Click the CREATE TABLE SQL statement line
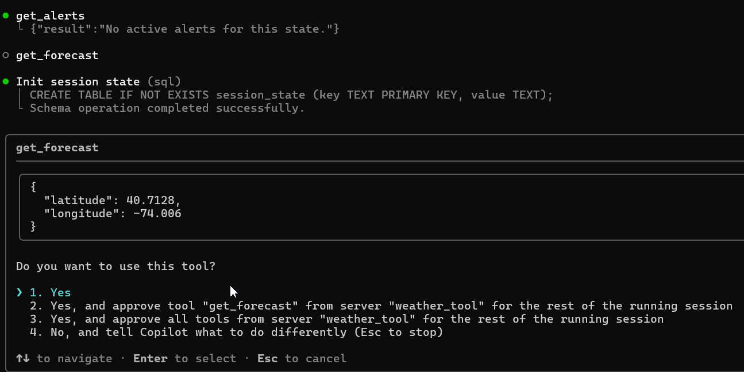This screenshot has width=744, height=372. pyautogui.click(x=291, y=95)
